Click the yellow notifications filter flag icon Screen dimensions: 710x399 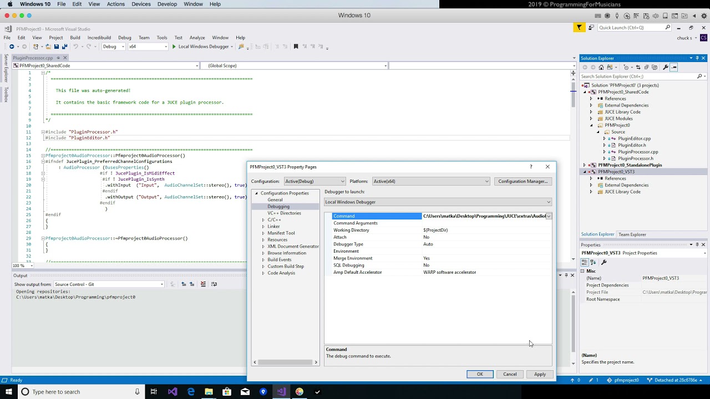[579, 28]
